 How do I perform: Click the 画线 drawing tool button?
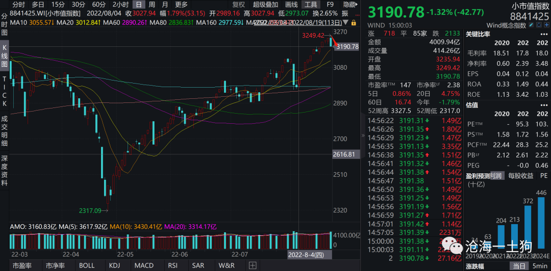[x=291, y=5]
